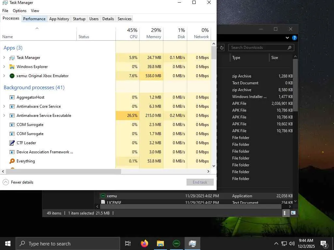Expand the Explorer ribbon chevron
Image resolution: width=334 pixels, height=250 pixels.
coord(287,38)
